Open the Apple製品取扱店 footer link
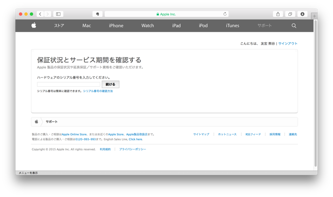The image size is (333, 197). [x=137, y=134]
